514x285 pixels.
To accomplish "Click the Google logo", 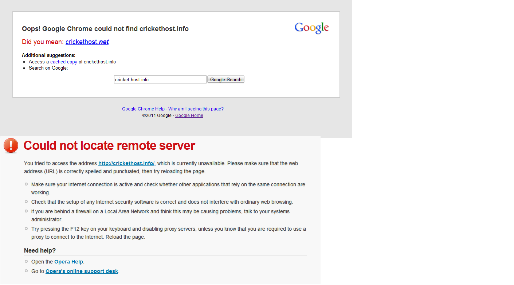I will pos(312,28).
